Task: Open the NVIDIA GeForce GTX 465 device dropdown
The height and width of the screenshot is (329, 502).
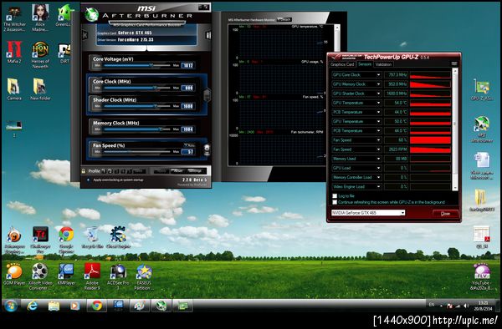Action: pyautogui.click(x=368, y=213)
